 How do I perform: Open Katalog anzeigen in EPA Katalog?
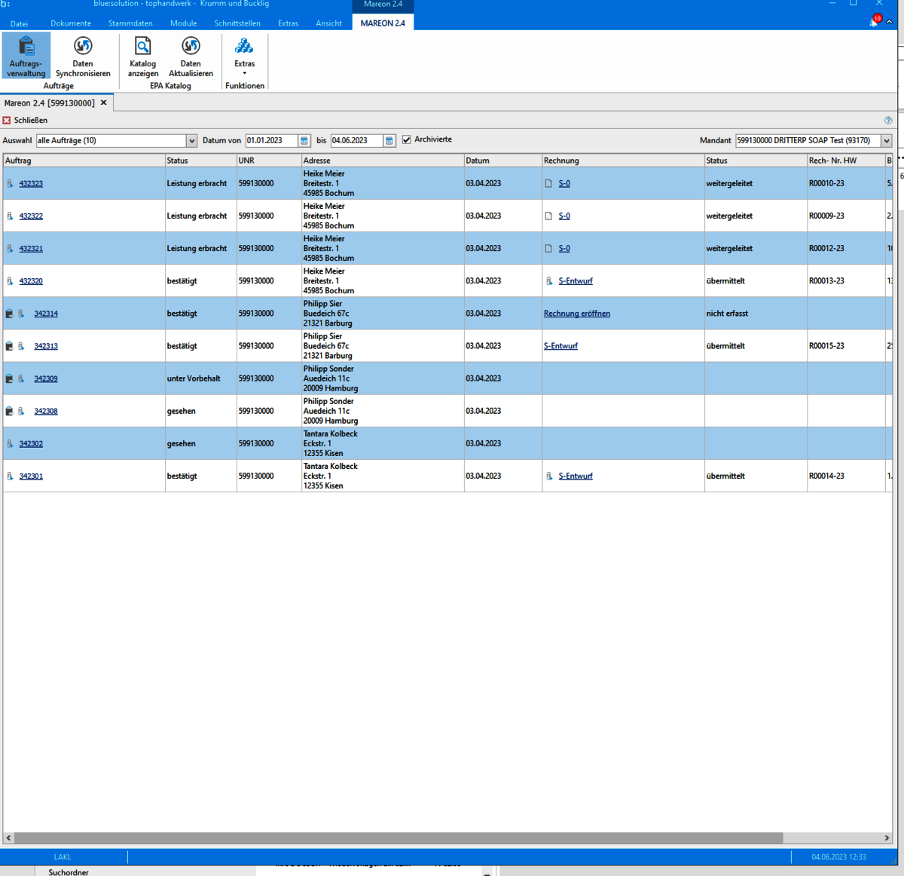(x=142, y=56)
